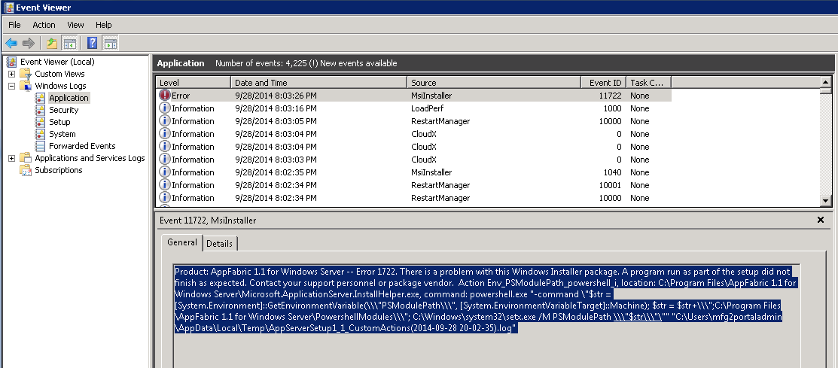The image size is (838, 368).
Task: Click the Up One Level folder icon
Action: tap(51, 43)
